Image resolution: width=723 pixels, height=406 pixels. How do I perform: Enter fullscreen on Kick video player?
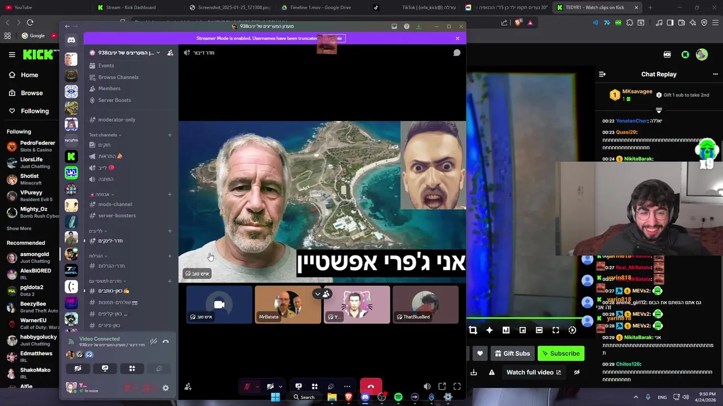click(x=556, y=330)
